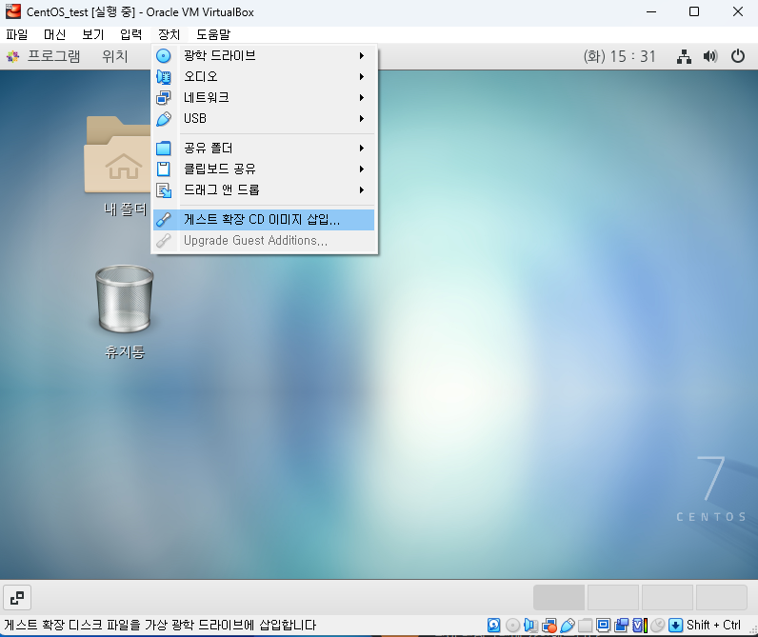
Task: Click the optical disk status icon
Action: [512, 625]
